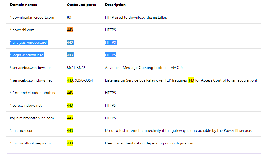Select the *.powerbi.com domain cell
This screenshot has height=154, width=261.
[x=22, y=30]
